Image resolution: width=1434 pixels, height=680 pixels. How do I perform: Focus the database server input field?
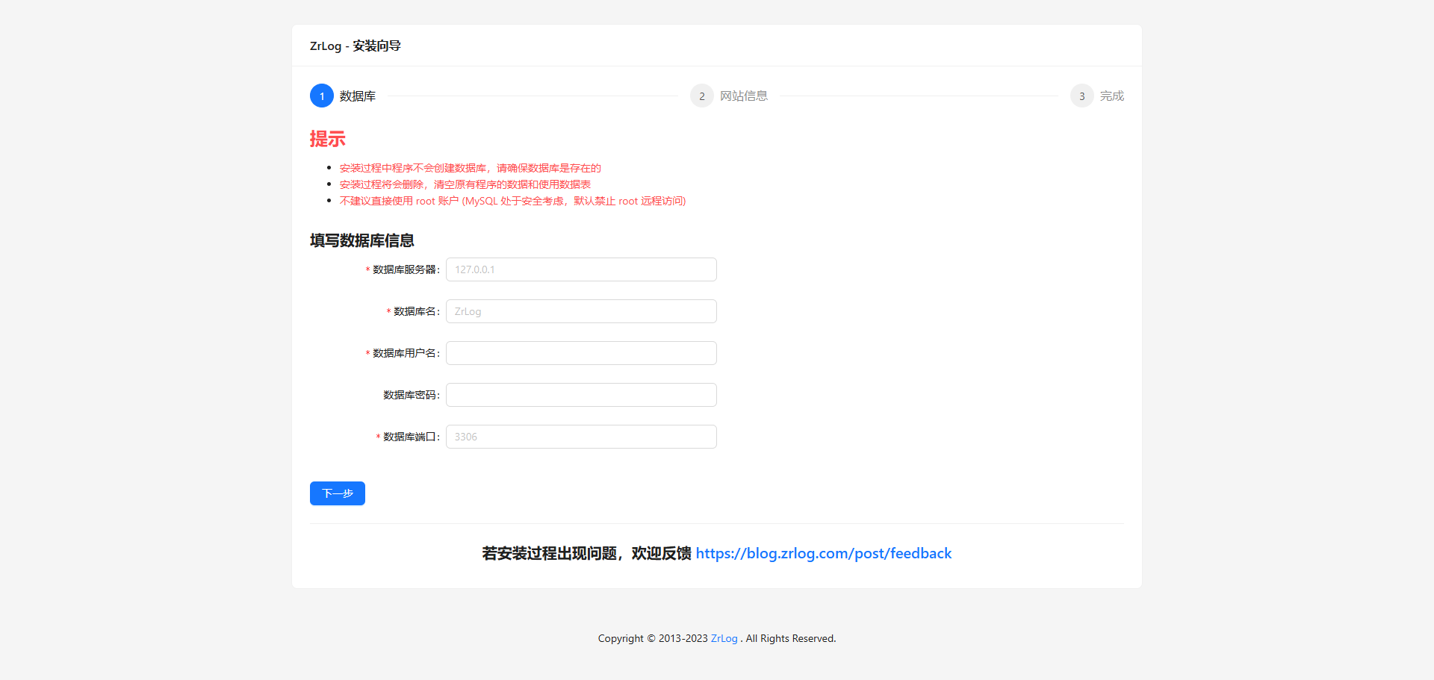[x=581, y=269]
